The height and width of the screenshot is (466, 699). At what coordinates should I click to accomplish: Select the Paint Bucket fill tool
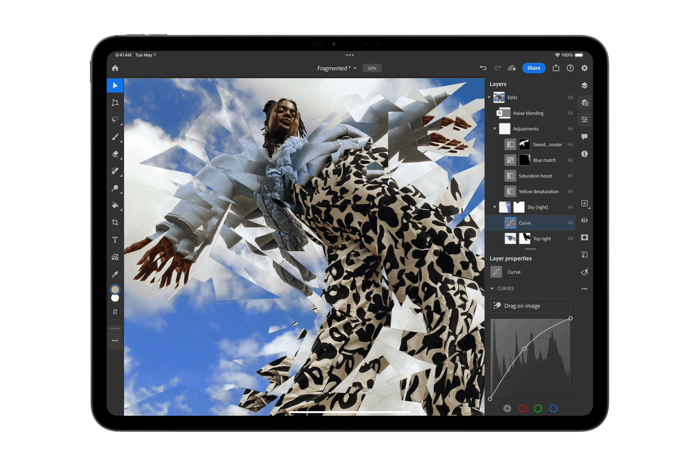(115, 205)
